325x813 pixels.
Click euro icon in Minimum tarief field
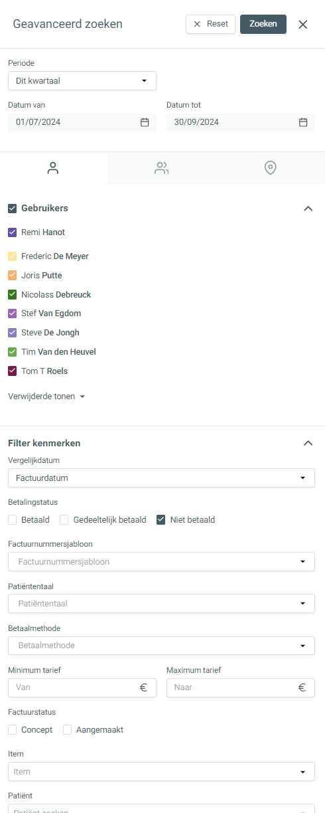143,687
